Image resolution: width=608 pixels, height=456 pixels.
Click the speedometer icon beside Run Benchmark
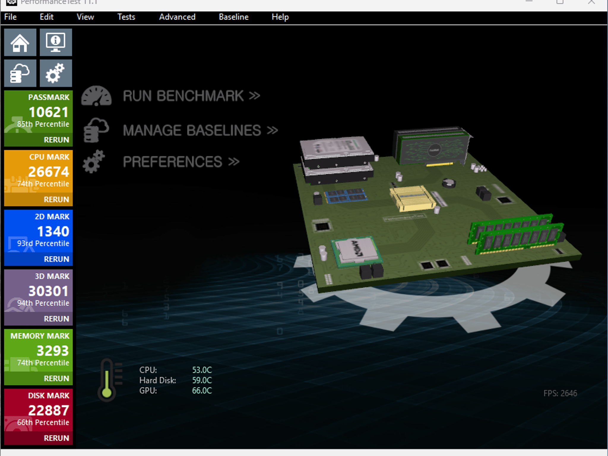[x=96, y=96]
